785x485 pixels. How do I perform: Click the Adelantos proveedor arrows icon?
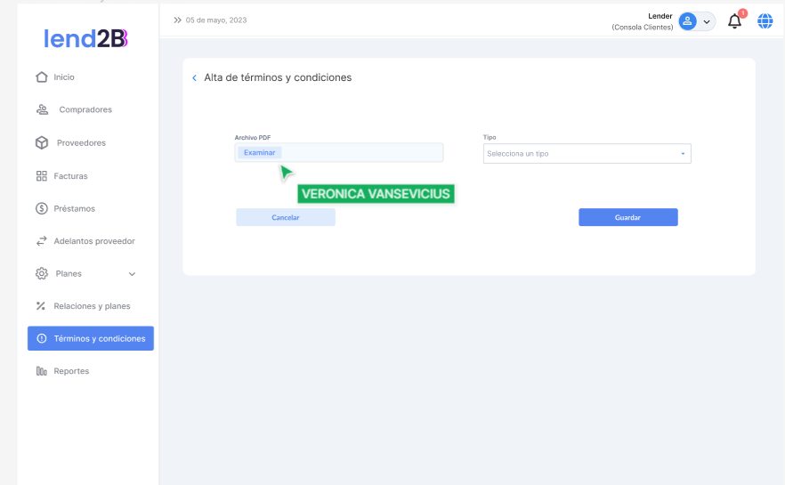[41, 241]
